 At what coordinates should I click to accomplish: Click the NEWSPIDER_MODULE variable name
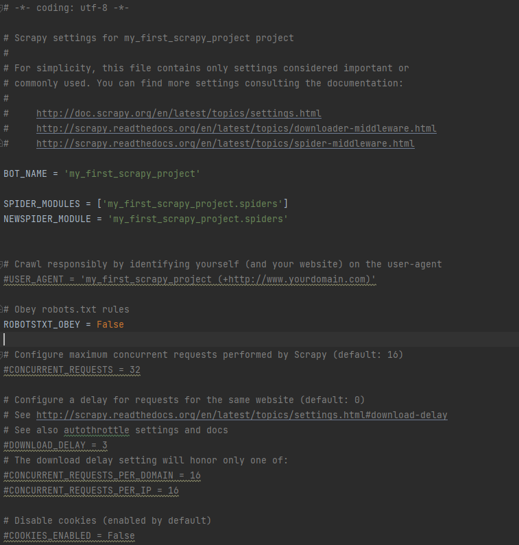[x=47, y=219]
